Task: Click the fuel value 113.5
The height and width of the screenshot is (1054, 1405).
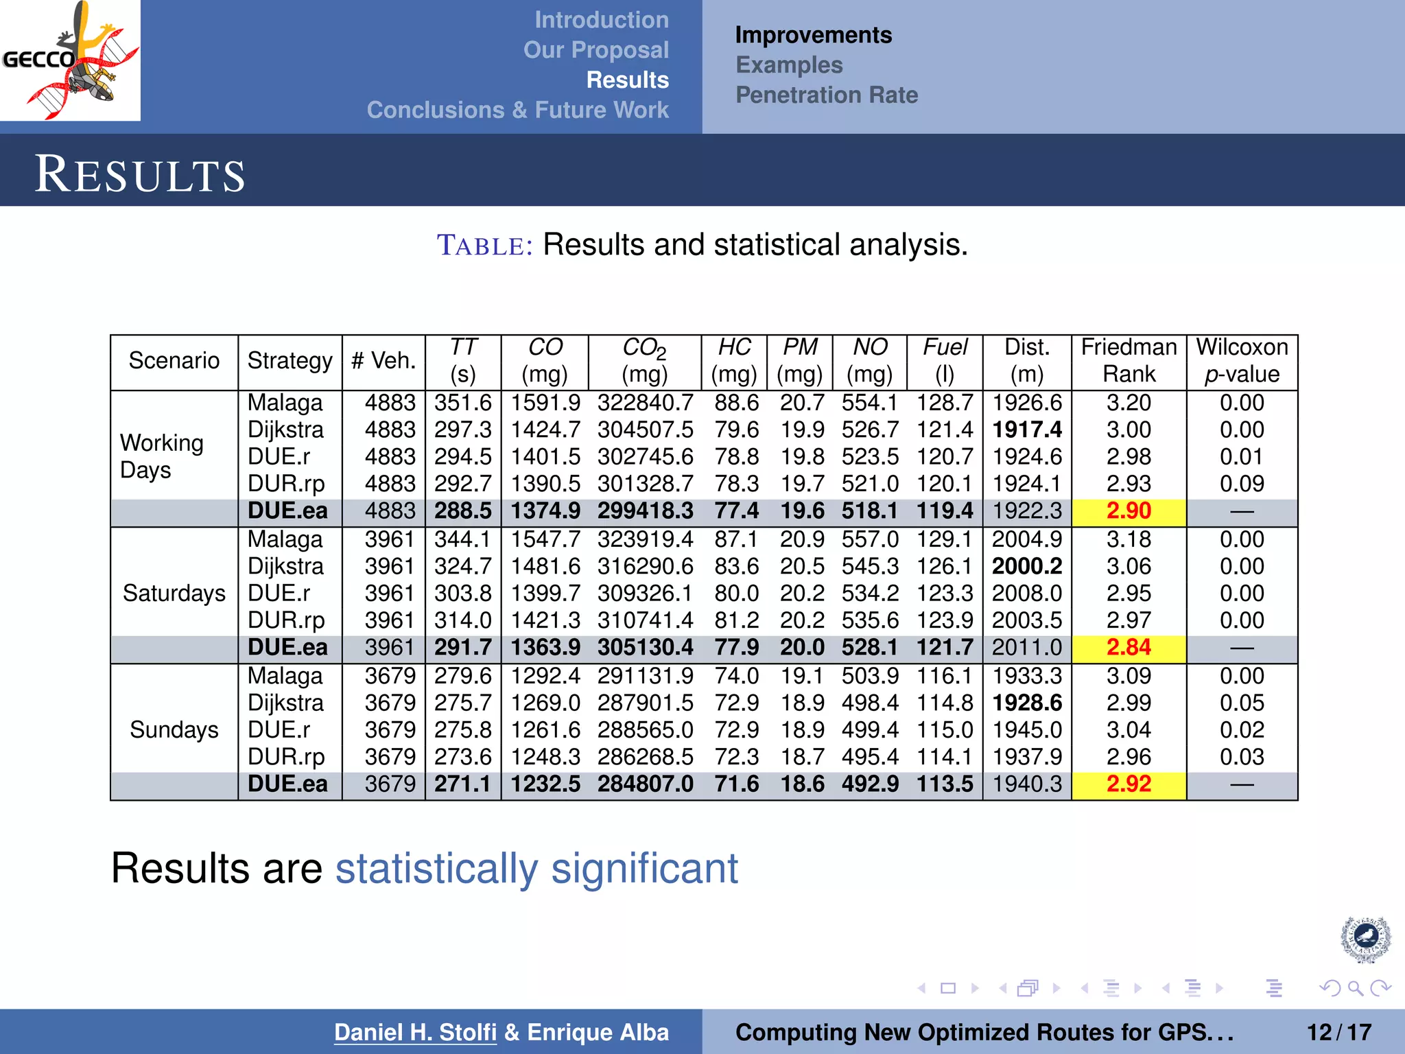Action: 945,784
